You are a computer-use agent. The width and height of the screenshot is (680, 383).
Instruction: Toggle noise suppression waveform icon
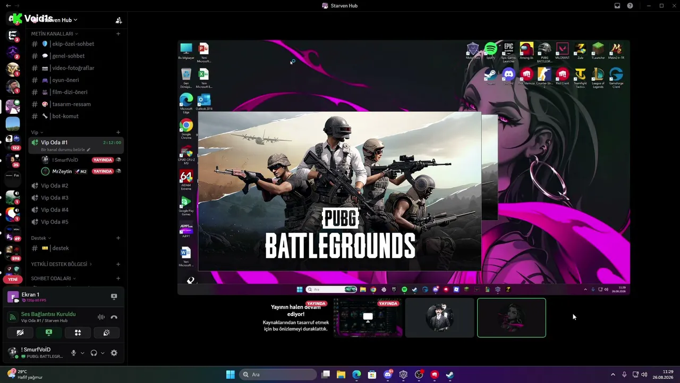[x=101, y=317]
